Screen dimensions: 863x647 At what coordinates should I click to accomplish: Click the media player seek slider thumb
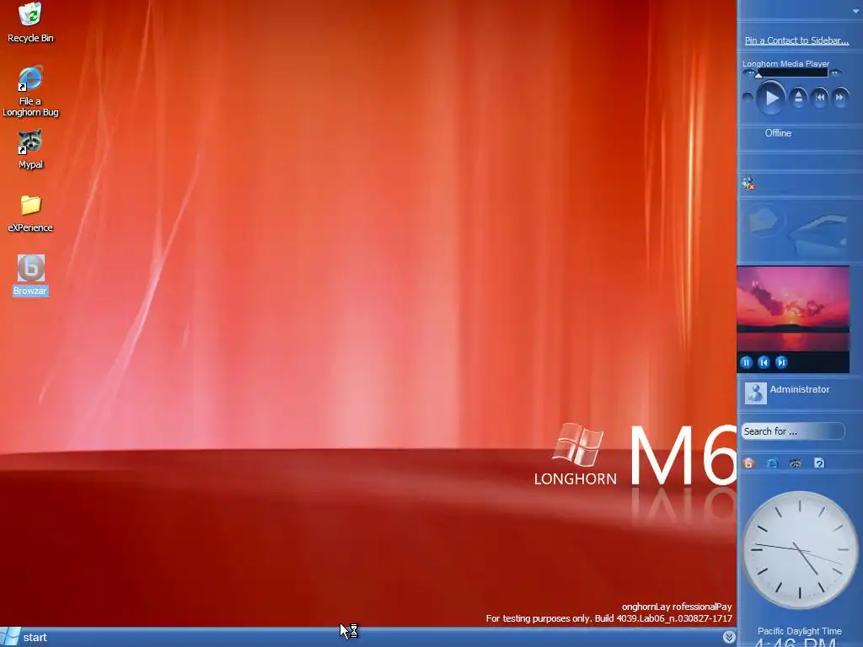pyautogui.click(x=758, y=75)
